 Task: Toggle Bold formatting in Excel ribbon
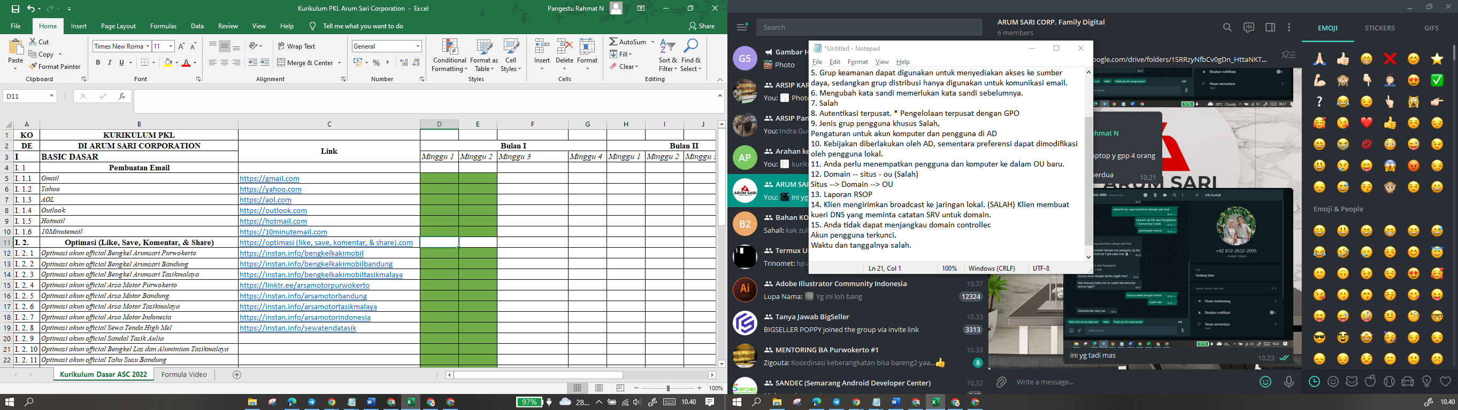(98, 62)
